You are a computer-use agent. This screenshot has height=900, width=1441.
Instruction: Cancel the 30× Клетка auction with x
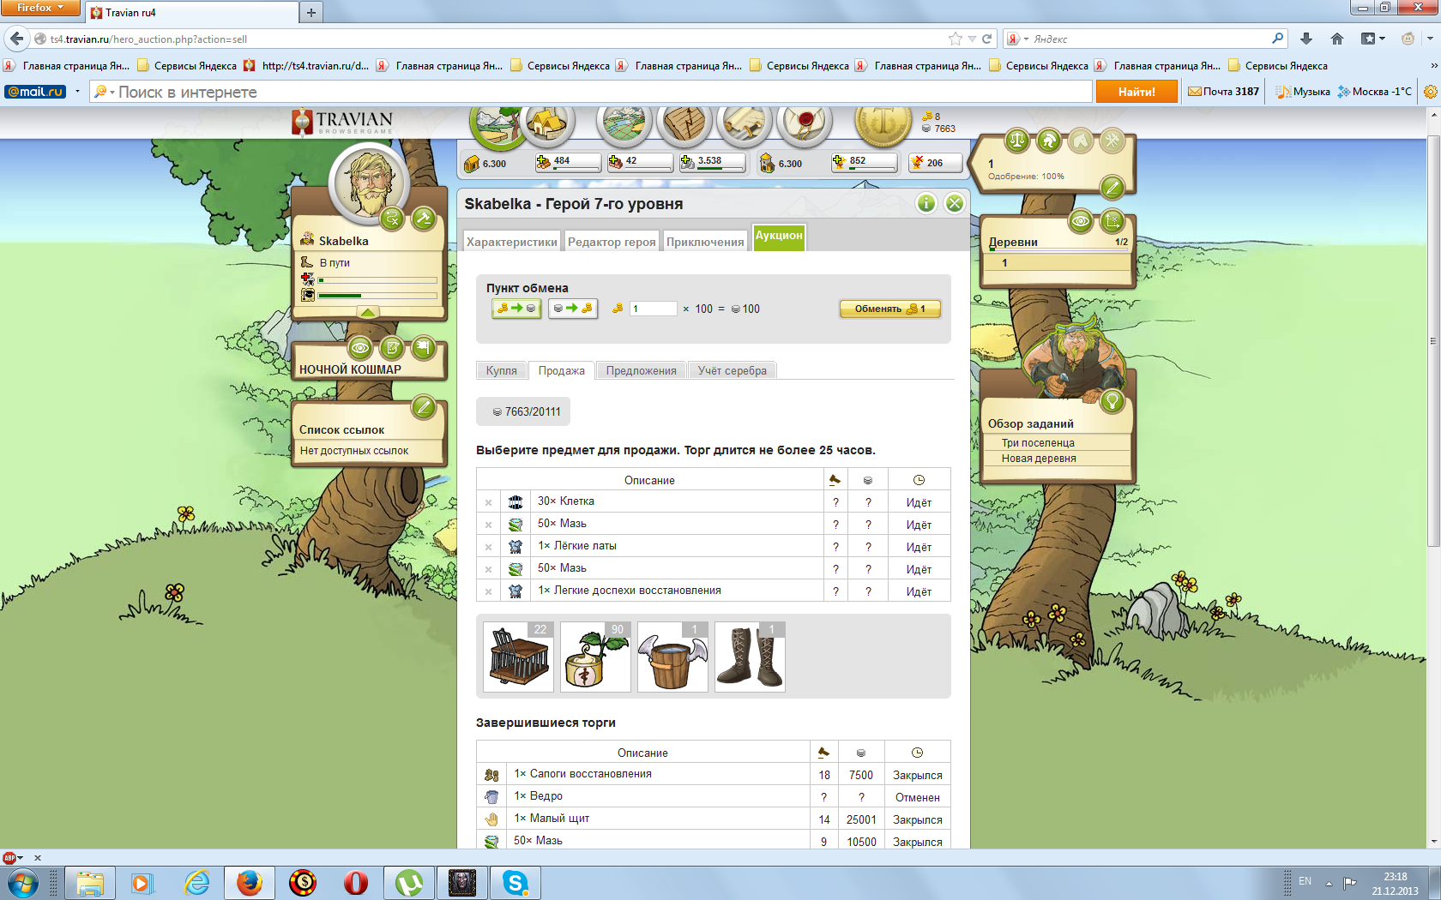[x=488, y=503]
